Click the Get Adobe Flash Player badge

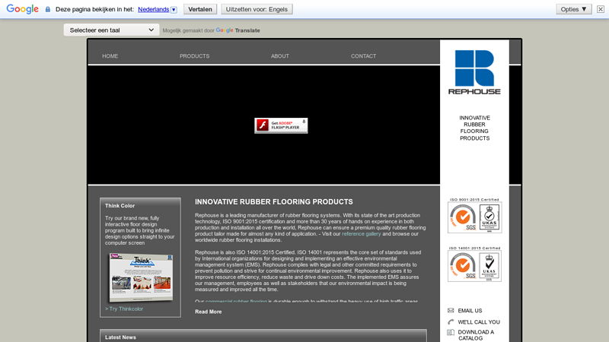[x=281, y=125]
